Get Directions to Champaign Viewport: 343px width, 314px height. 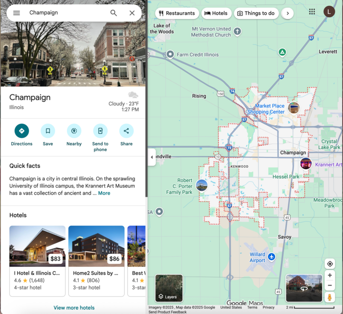(21, 131)
